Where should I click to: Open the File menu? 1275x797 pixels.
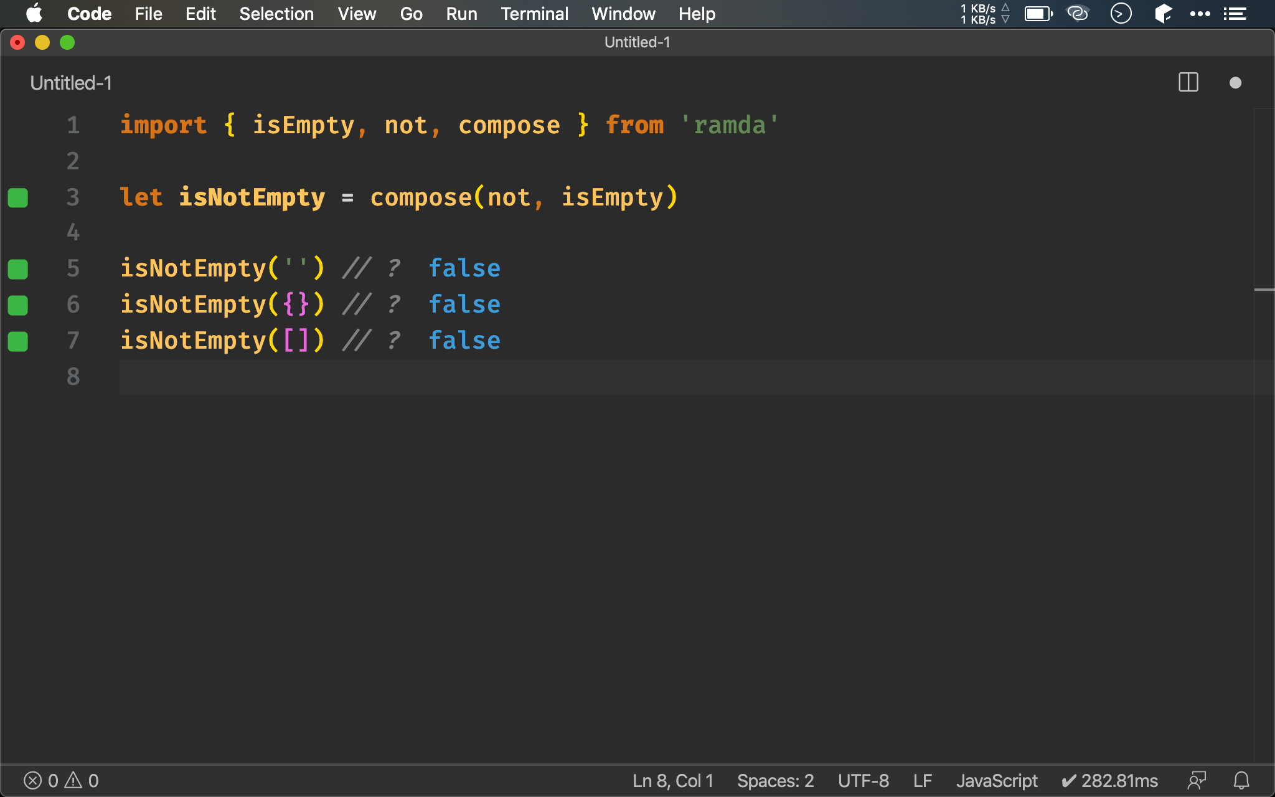[148, 14]
